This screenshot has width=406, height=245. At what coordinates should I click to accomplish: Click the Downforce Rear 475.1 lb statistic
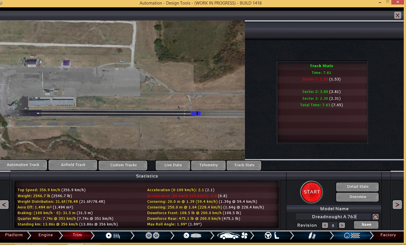point(194,219)
